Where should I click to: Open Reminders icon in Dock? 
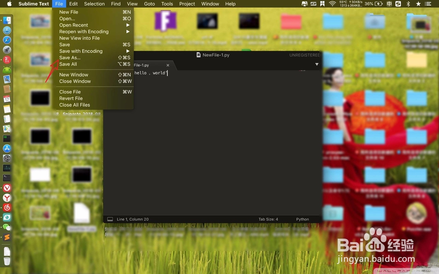pos(7,119)
